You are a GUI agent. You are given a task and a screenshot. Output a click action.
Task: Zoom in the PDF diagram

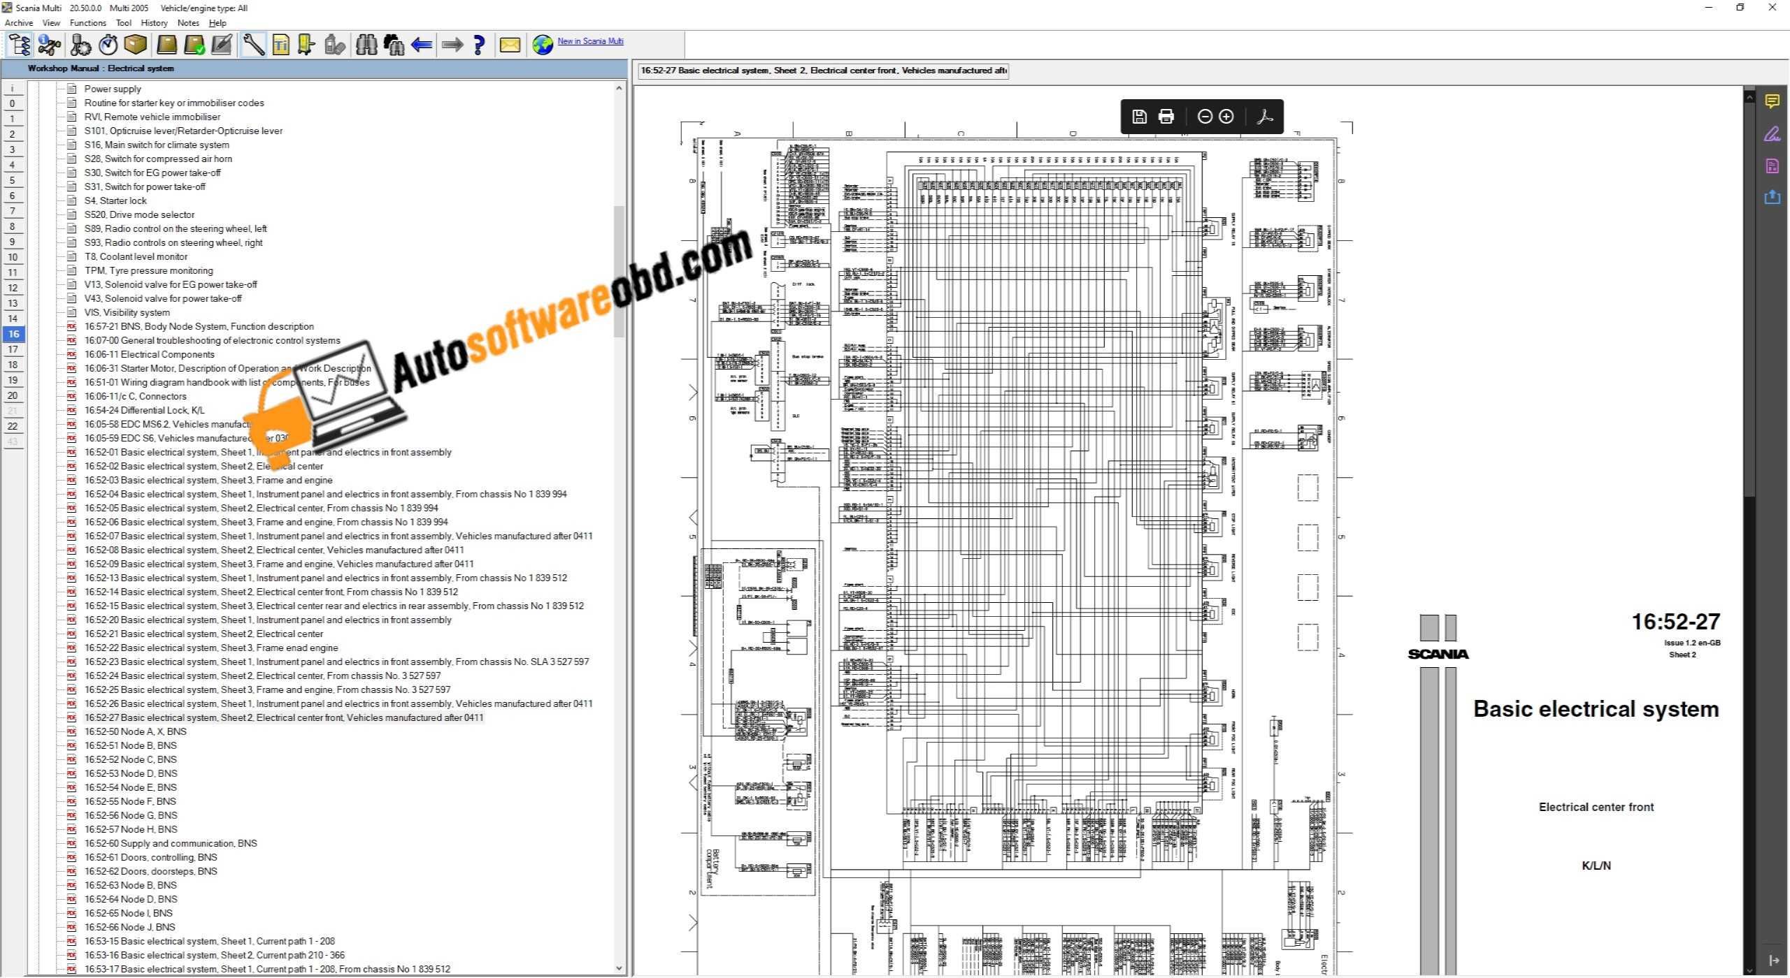pyautogui.click(x=1226, y=117)
